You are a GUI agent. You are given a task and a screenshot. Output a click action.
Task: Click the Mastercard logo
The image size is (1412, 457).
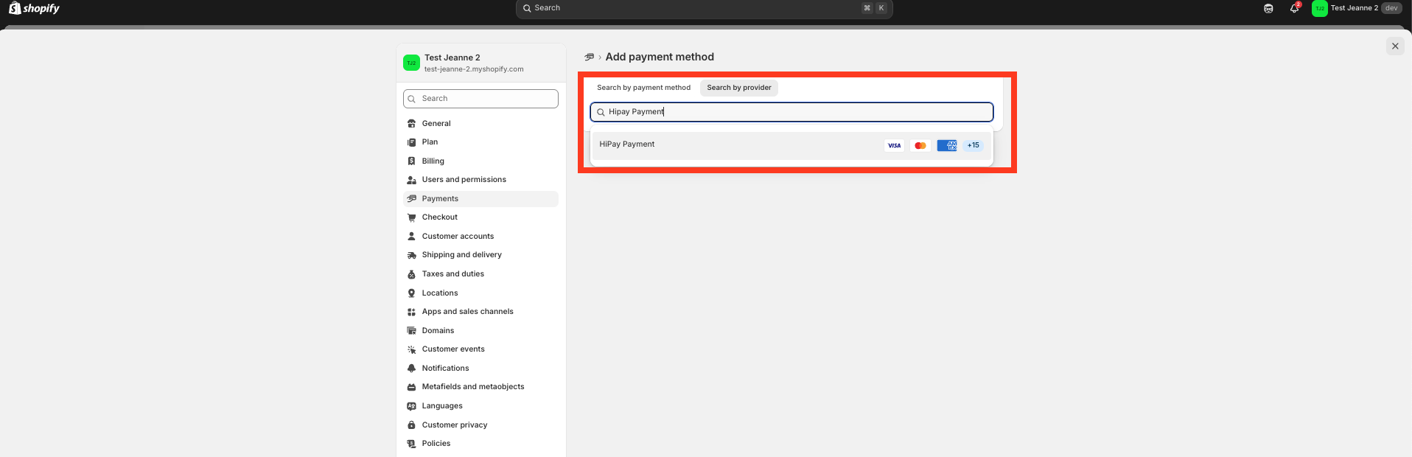coord(920,146)
